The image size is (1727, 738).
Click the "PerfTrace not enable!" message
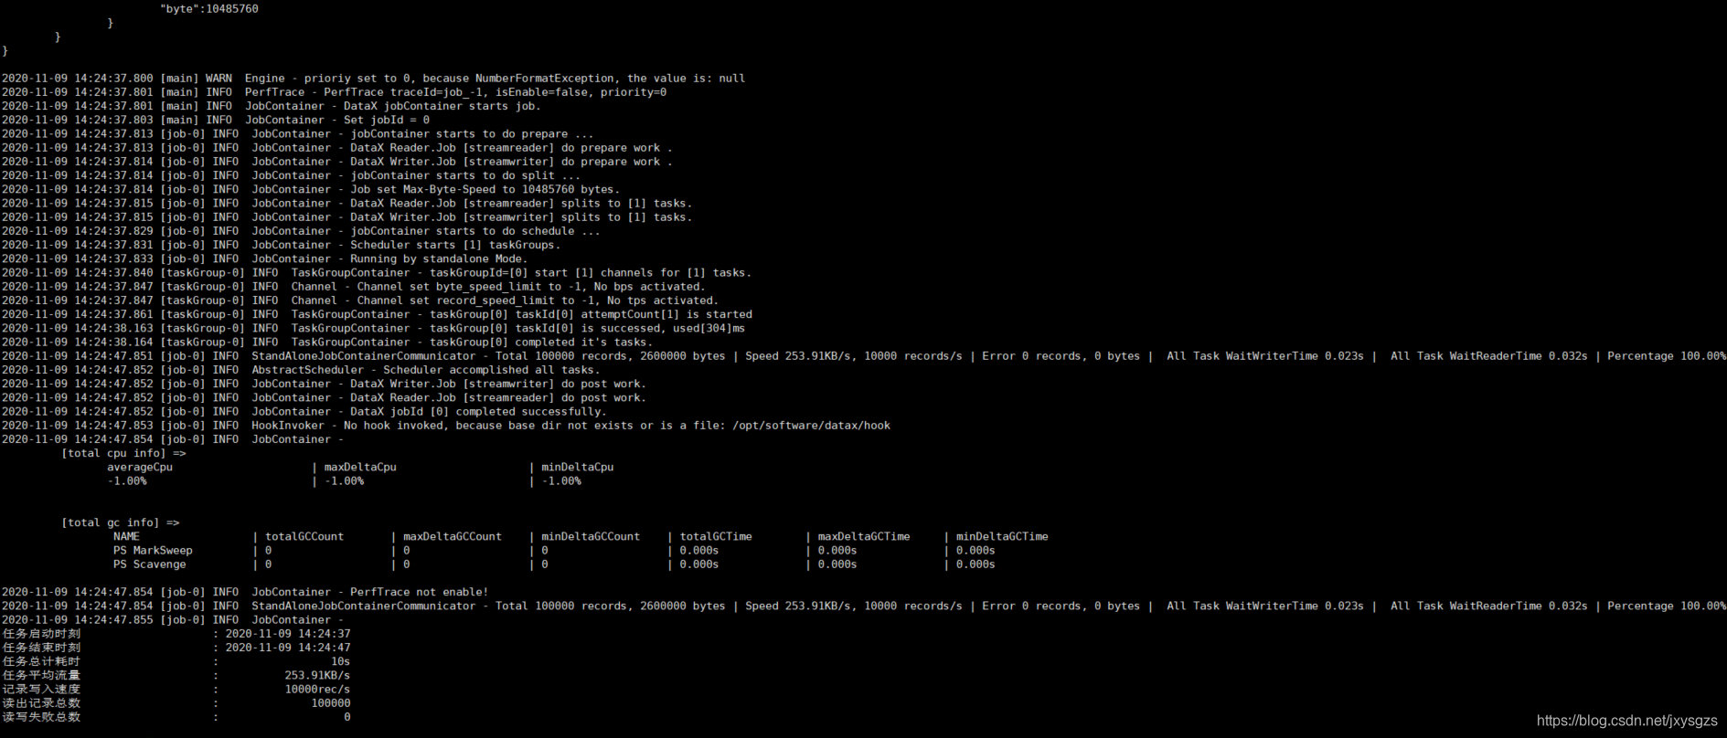(420, 592)
